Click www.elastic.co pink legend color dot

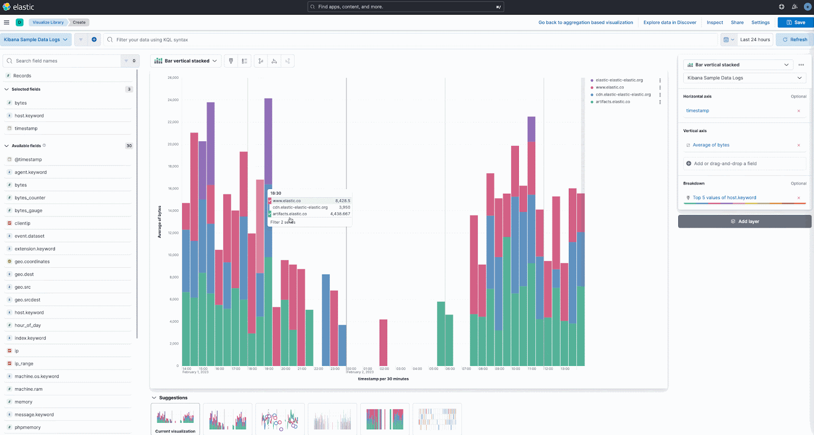point(592,87)
